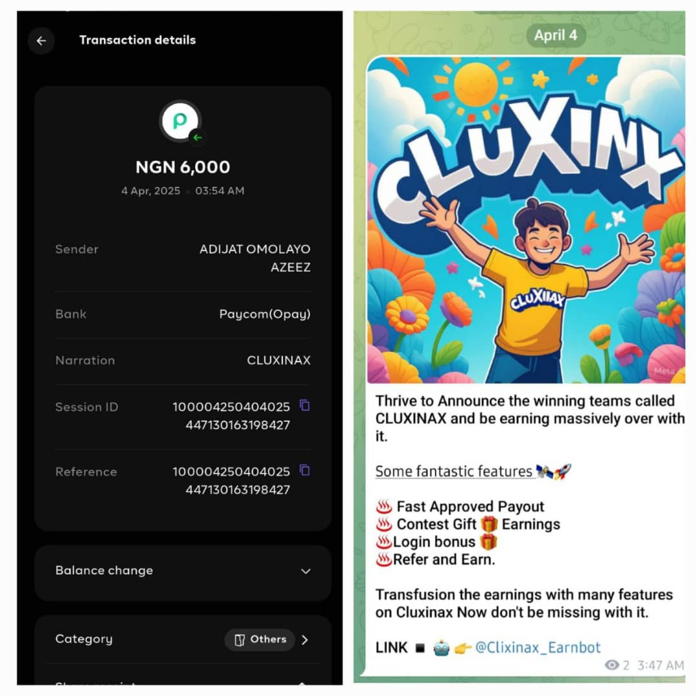Image resolution: width=696 pixels, height=696 pixels.
Task: Tap the Opay bank logo icon
Action: 180,121
